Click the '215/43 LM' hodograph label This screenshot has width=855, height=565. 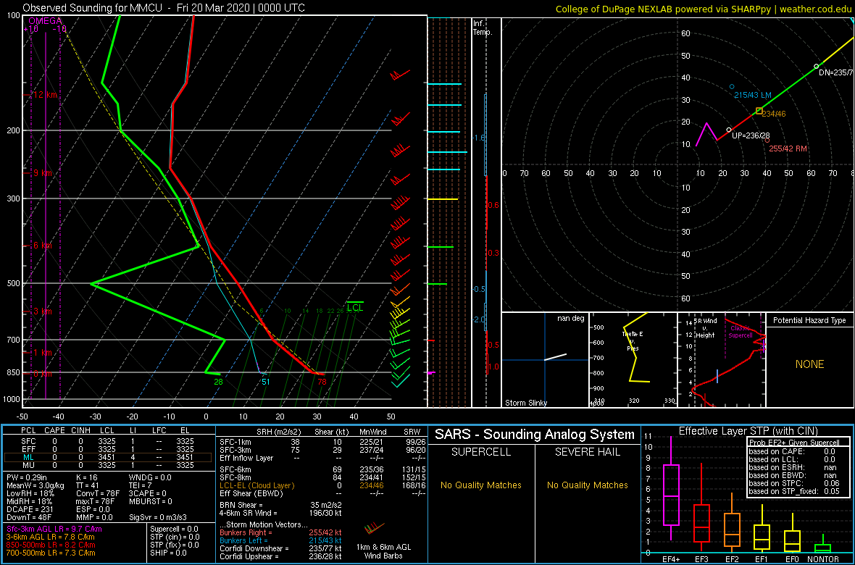click(753, 95)
